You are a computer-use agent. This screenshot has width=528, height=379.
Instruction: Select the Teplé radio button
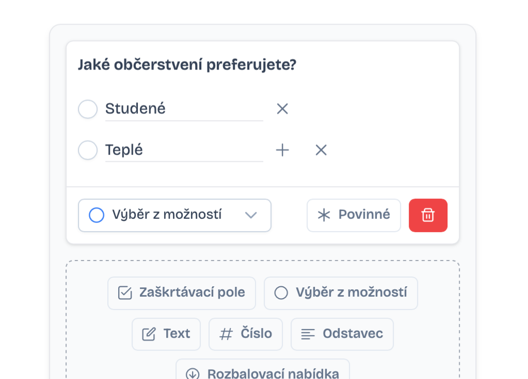pyautogui.click(x=88, y=150)
